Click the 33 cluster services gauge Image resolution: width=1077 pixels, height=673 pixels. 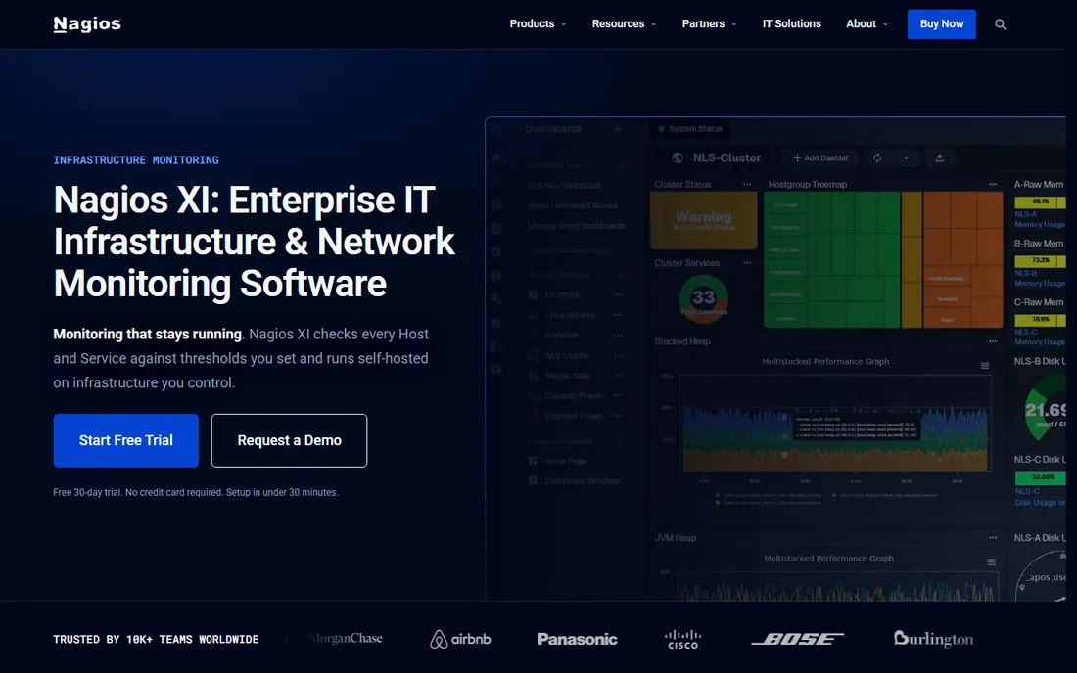(703, 298)
